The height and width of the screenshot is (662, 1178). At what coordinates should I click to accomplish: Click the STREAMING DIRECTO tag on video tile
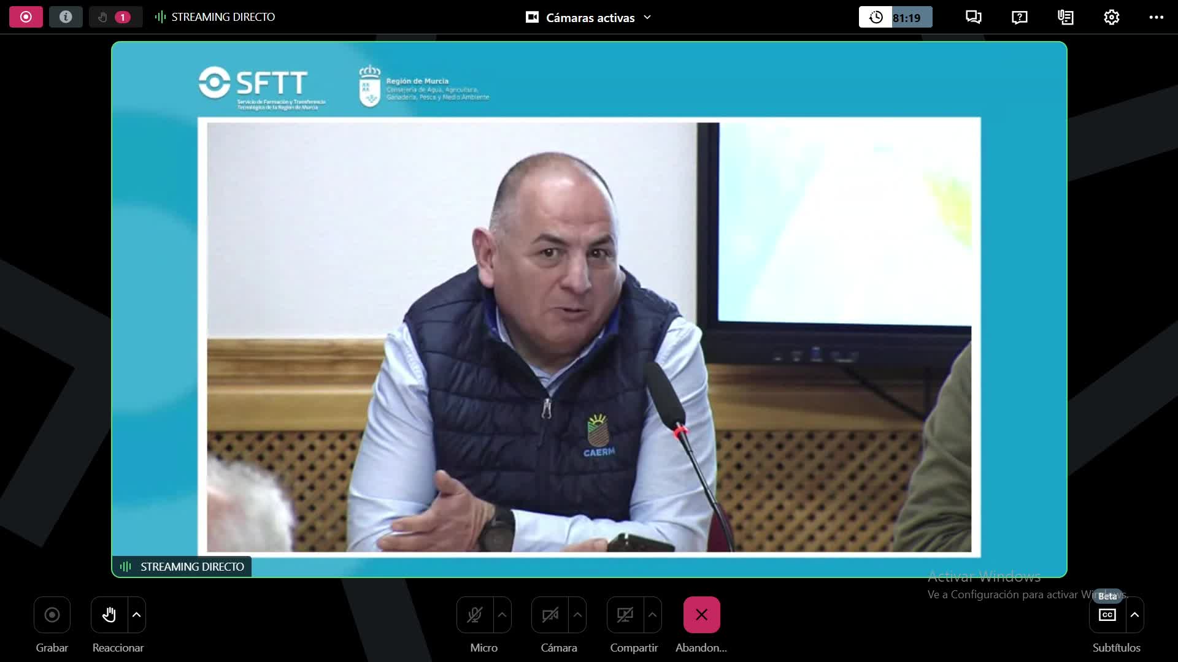pyautogui.click(x=182, y=566)
